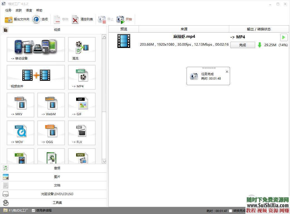Click the Clear List (清空列表) button
Screen dimensions: 290x214
click(x=83, y=19)
